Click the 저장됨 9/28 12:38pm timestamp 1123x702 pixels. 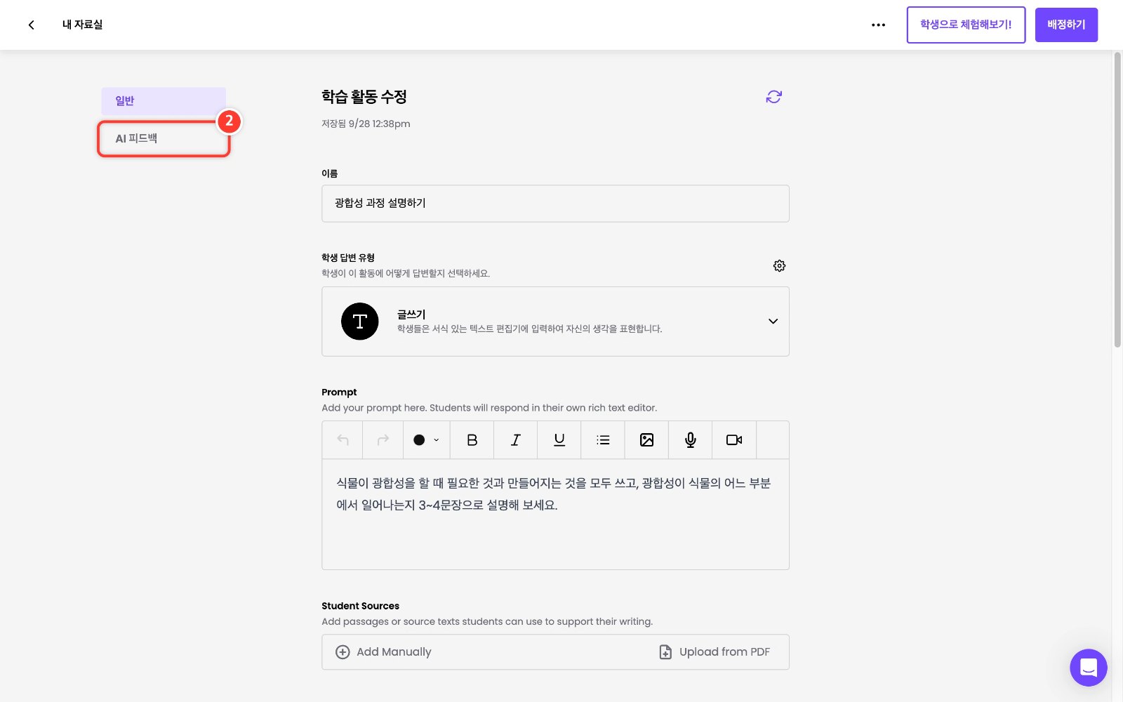(x=366, y=124)
